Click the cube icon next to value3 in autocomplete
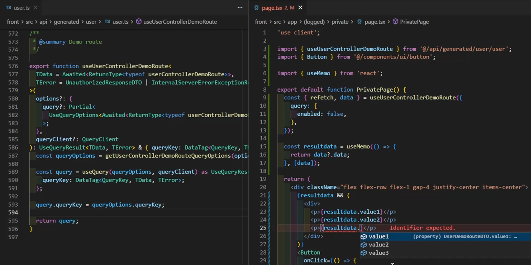Viewport: 531px width, 265px height. point(364,253)
